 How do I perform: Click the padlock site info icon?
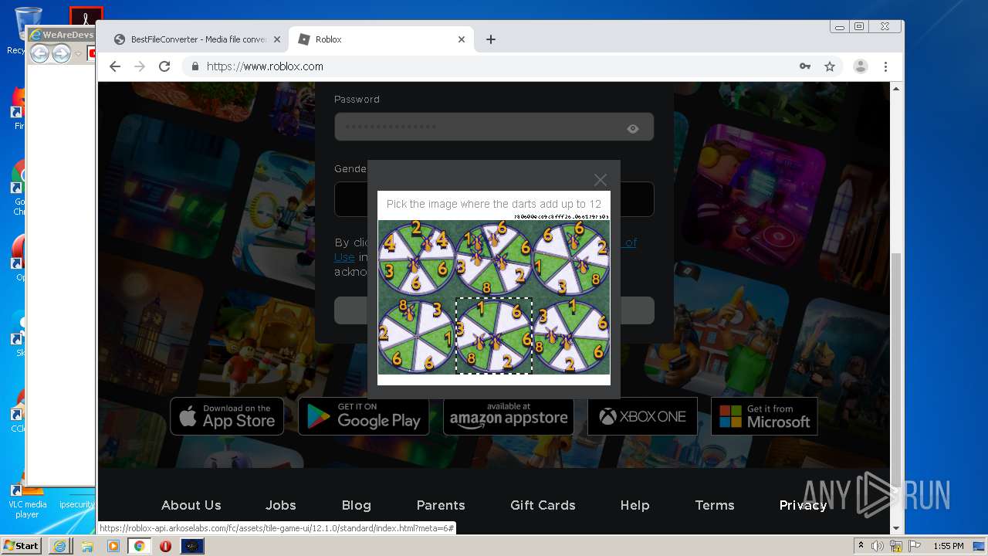click(x=195, y=66)
